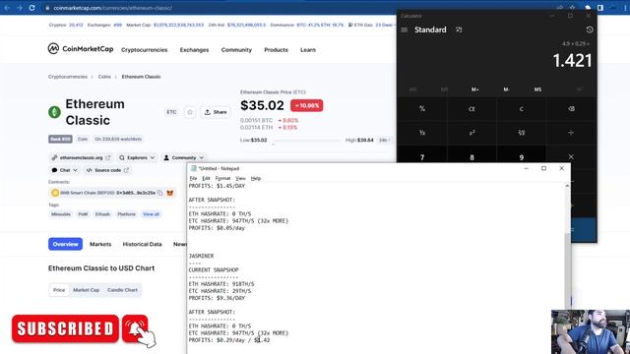This screenshot has width=630, height=354.
Task: Click calculator M+ memory key
Action: tap(474, 89)
